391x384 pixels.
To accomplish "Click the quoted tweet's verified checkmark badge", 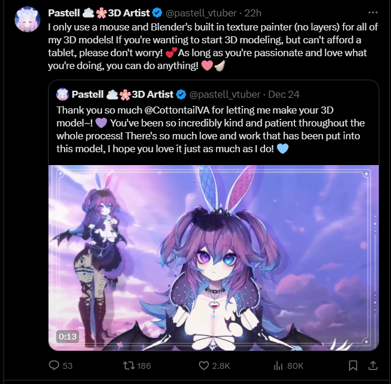I will (181, 94).
